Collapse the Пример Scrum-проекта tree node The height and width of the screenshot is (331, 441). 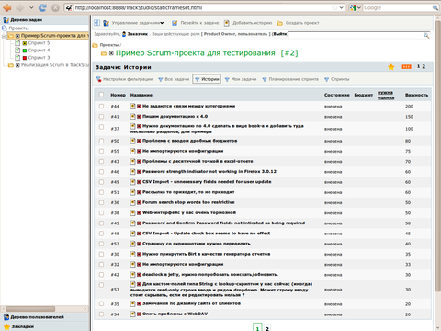4,36
